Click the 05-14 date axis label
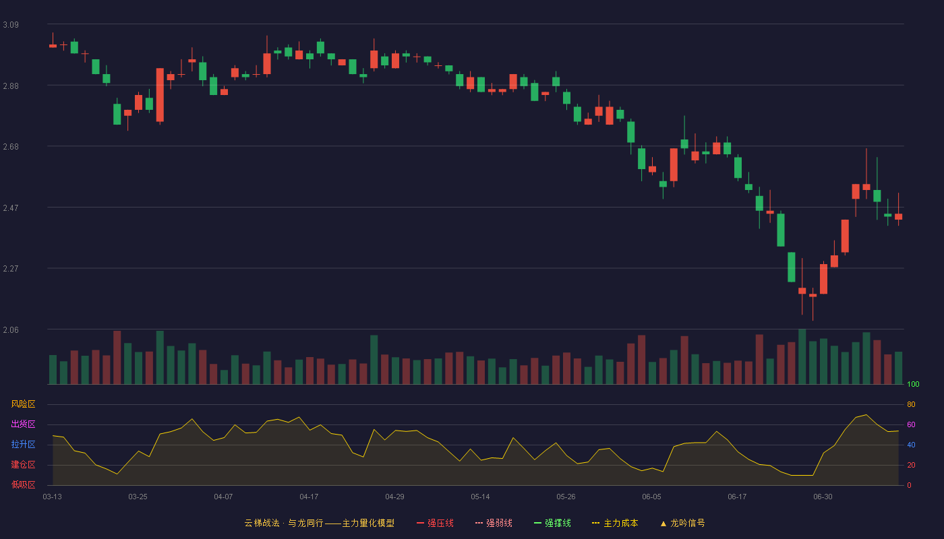944x539 pixels. [x=480, y=497]
